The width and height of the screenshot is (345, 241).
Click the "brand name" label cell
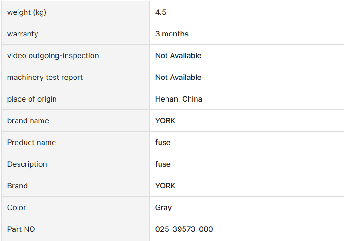point(28,121)
